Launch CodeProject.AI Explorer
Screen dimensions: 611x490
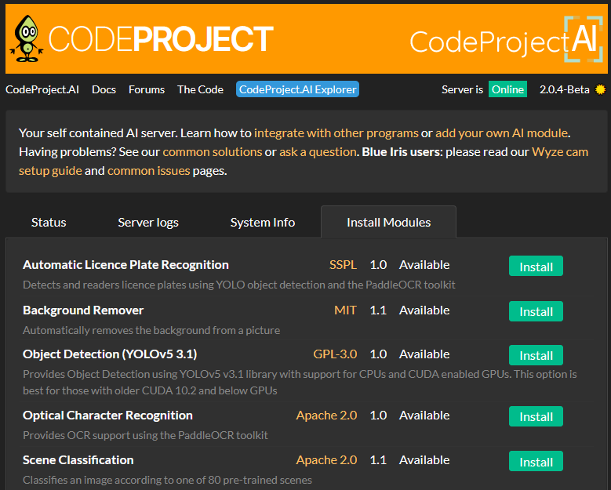tap(297, 89)
